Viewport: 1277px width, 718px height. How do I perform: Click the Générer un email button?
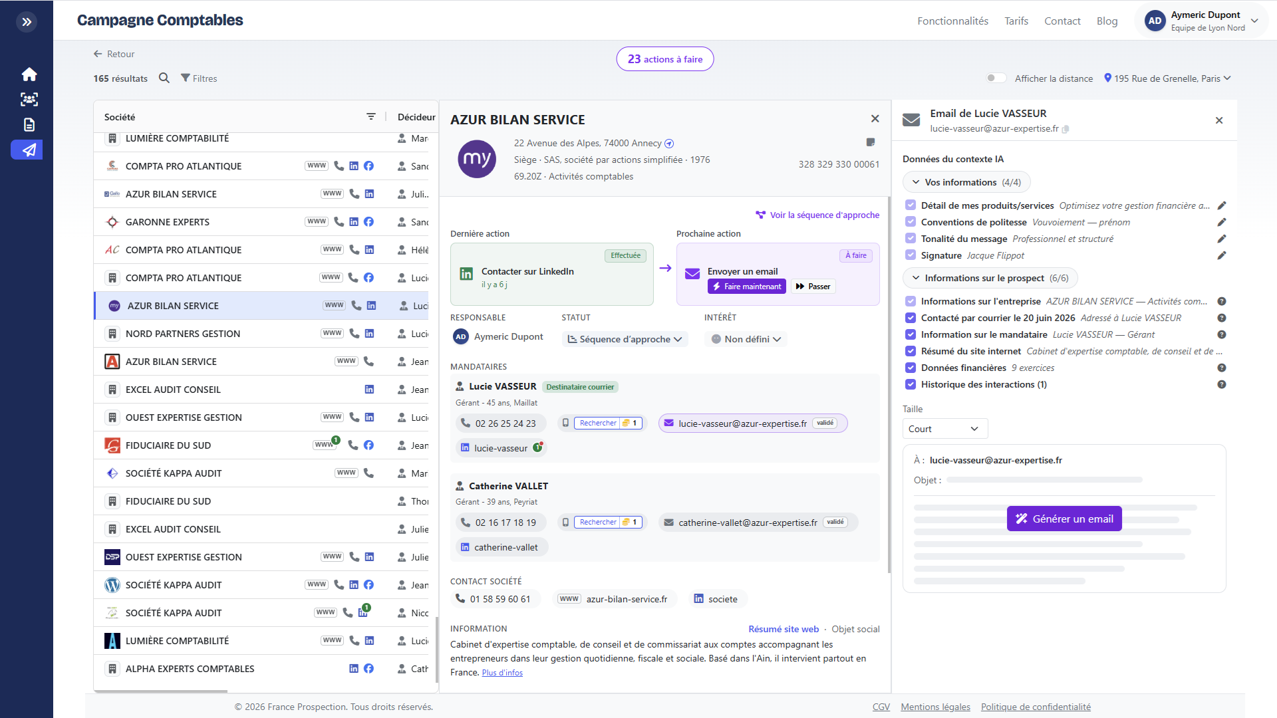pyautogui.click(x=1064, y=519)
